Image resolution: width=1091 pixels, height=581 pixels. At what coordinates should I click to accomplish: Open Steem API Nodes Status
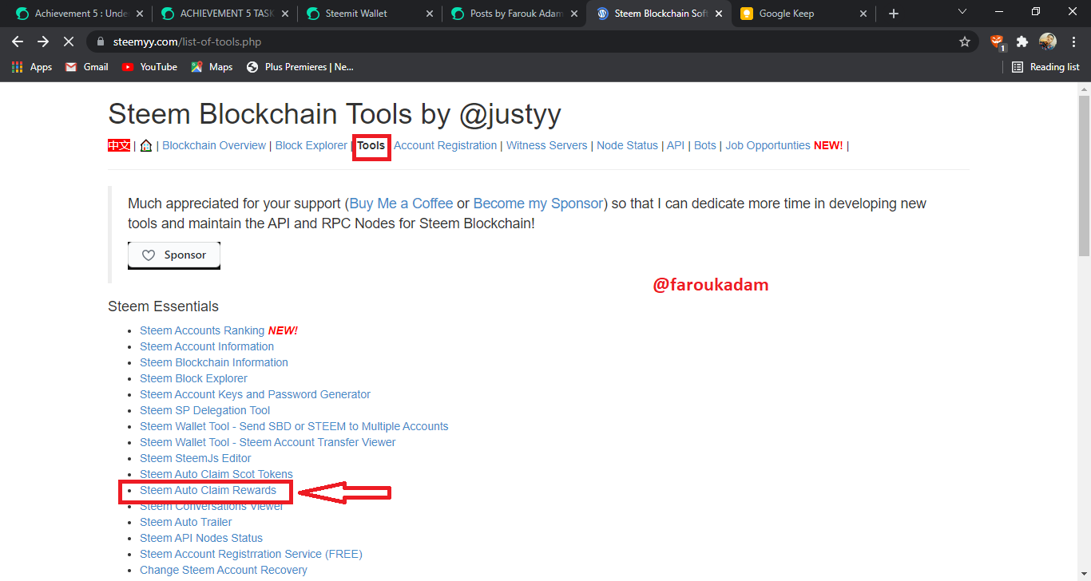click(x=201, y=538)
